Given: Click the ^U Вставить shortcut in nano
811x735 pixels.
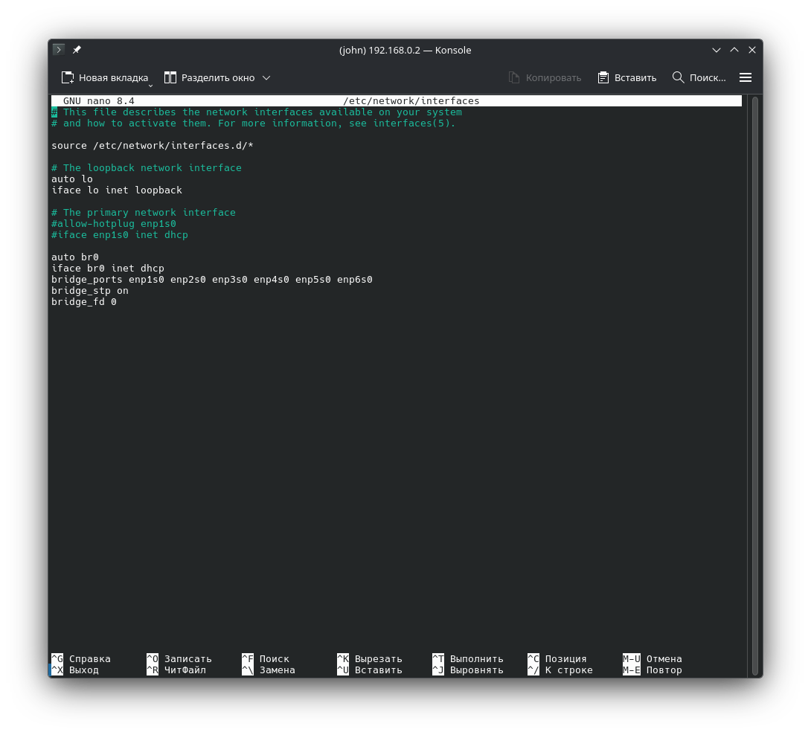Looking at the screenshot, I should [369, 670].
